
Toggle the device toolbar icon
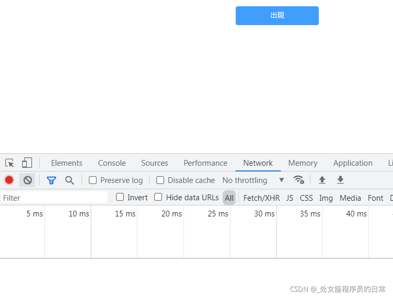(x=27, y=163)
